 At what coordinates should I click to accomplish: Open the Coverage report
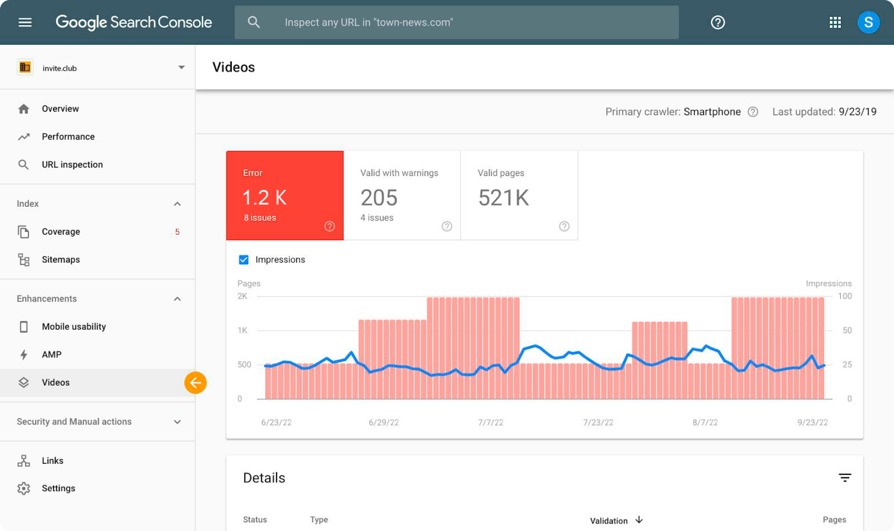point(61,232)
